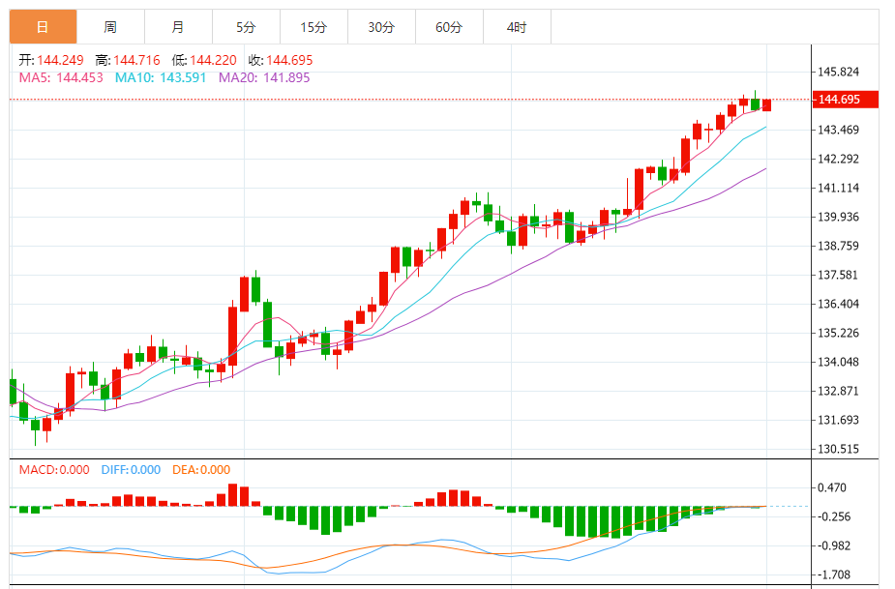The image size is (895, 589).
Task: Click the -0.982 MACD axis label
Action: [834, 546]
